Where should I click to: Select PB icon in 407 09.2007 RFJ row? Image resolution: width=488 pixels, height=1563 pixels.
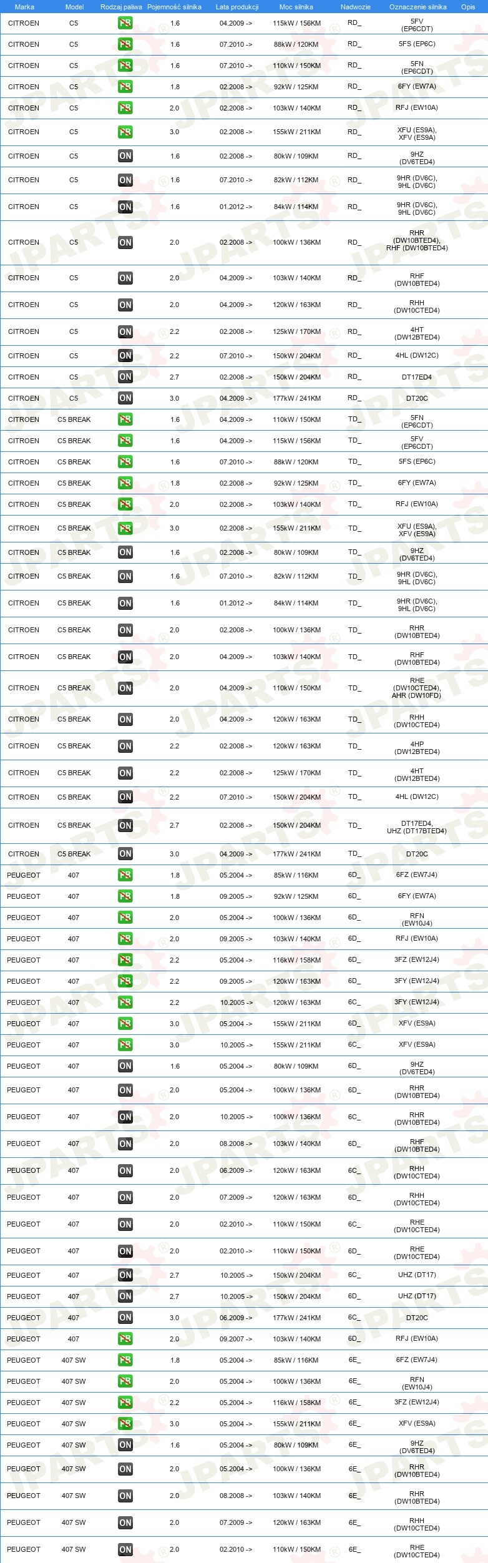[x=125, y=1339]
